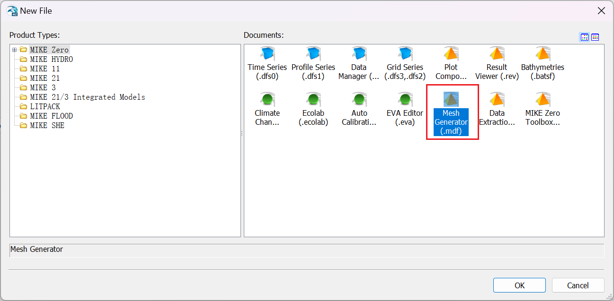Click the Cancel button

coord(578,285)
